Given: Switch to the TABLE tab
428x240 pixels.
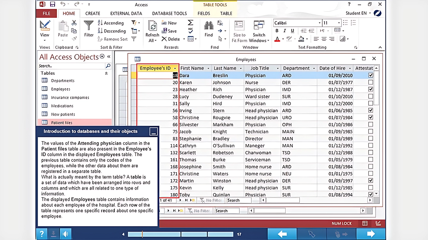Looking at the screenshot, I should [x=226, y=13].
